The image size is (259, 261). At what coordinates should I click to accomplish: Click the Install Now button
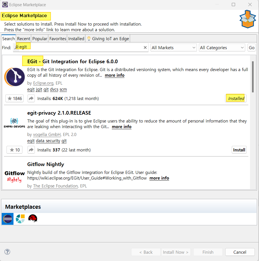pos(176,252)
